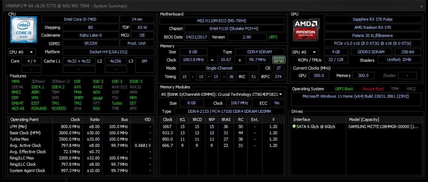Click the red Secure Boot indicator
Image resolution: width=428 pixels, height=182 pixels.
(x=373, y=89)
